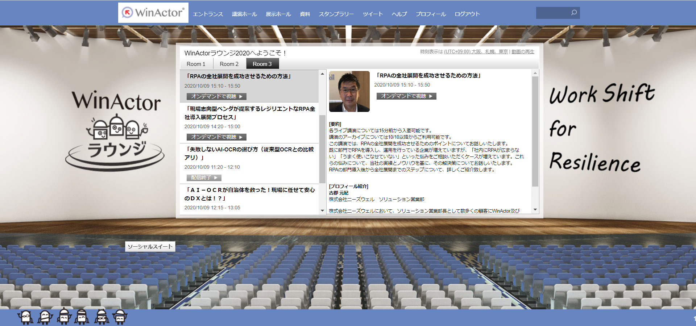Switch to the Room 1 tab
The width and height of the screenshot is (696, 326).
tap(196, 64)
